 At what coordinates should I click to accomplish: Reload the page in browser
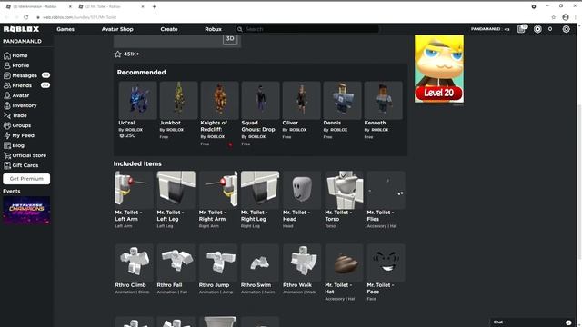[25, 17]
